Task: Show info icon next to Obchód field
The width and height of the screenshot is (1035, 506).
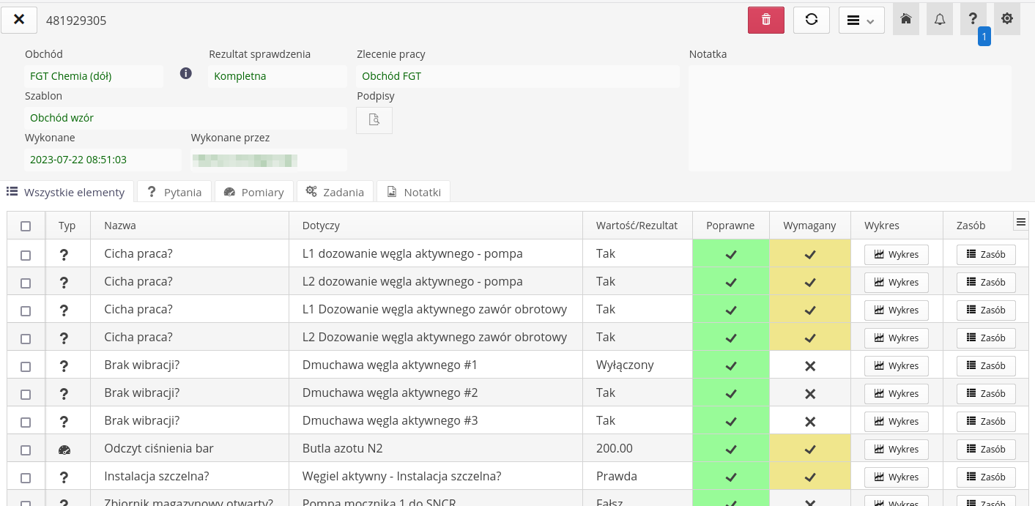Action: pyautogui.click(x=186, y=73)
